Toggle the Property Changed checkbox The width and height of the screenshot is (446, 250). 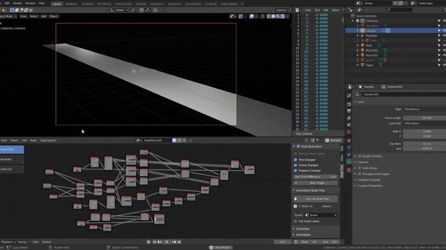[295, 170]
